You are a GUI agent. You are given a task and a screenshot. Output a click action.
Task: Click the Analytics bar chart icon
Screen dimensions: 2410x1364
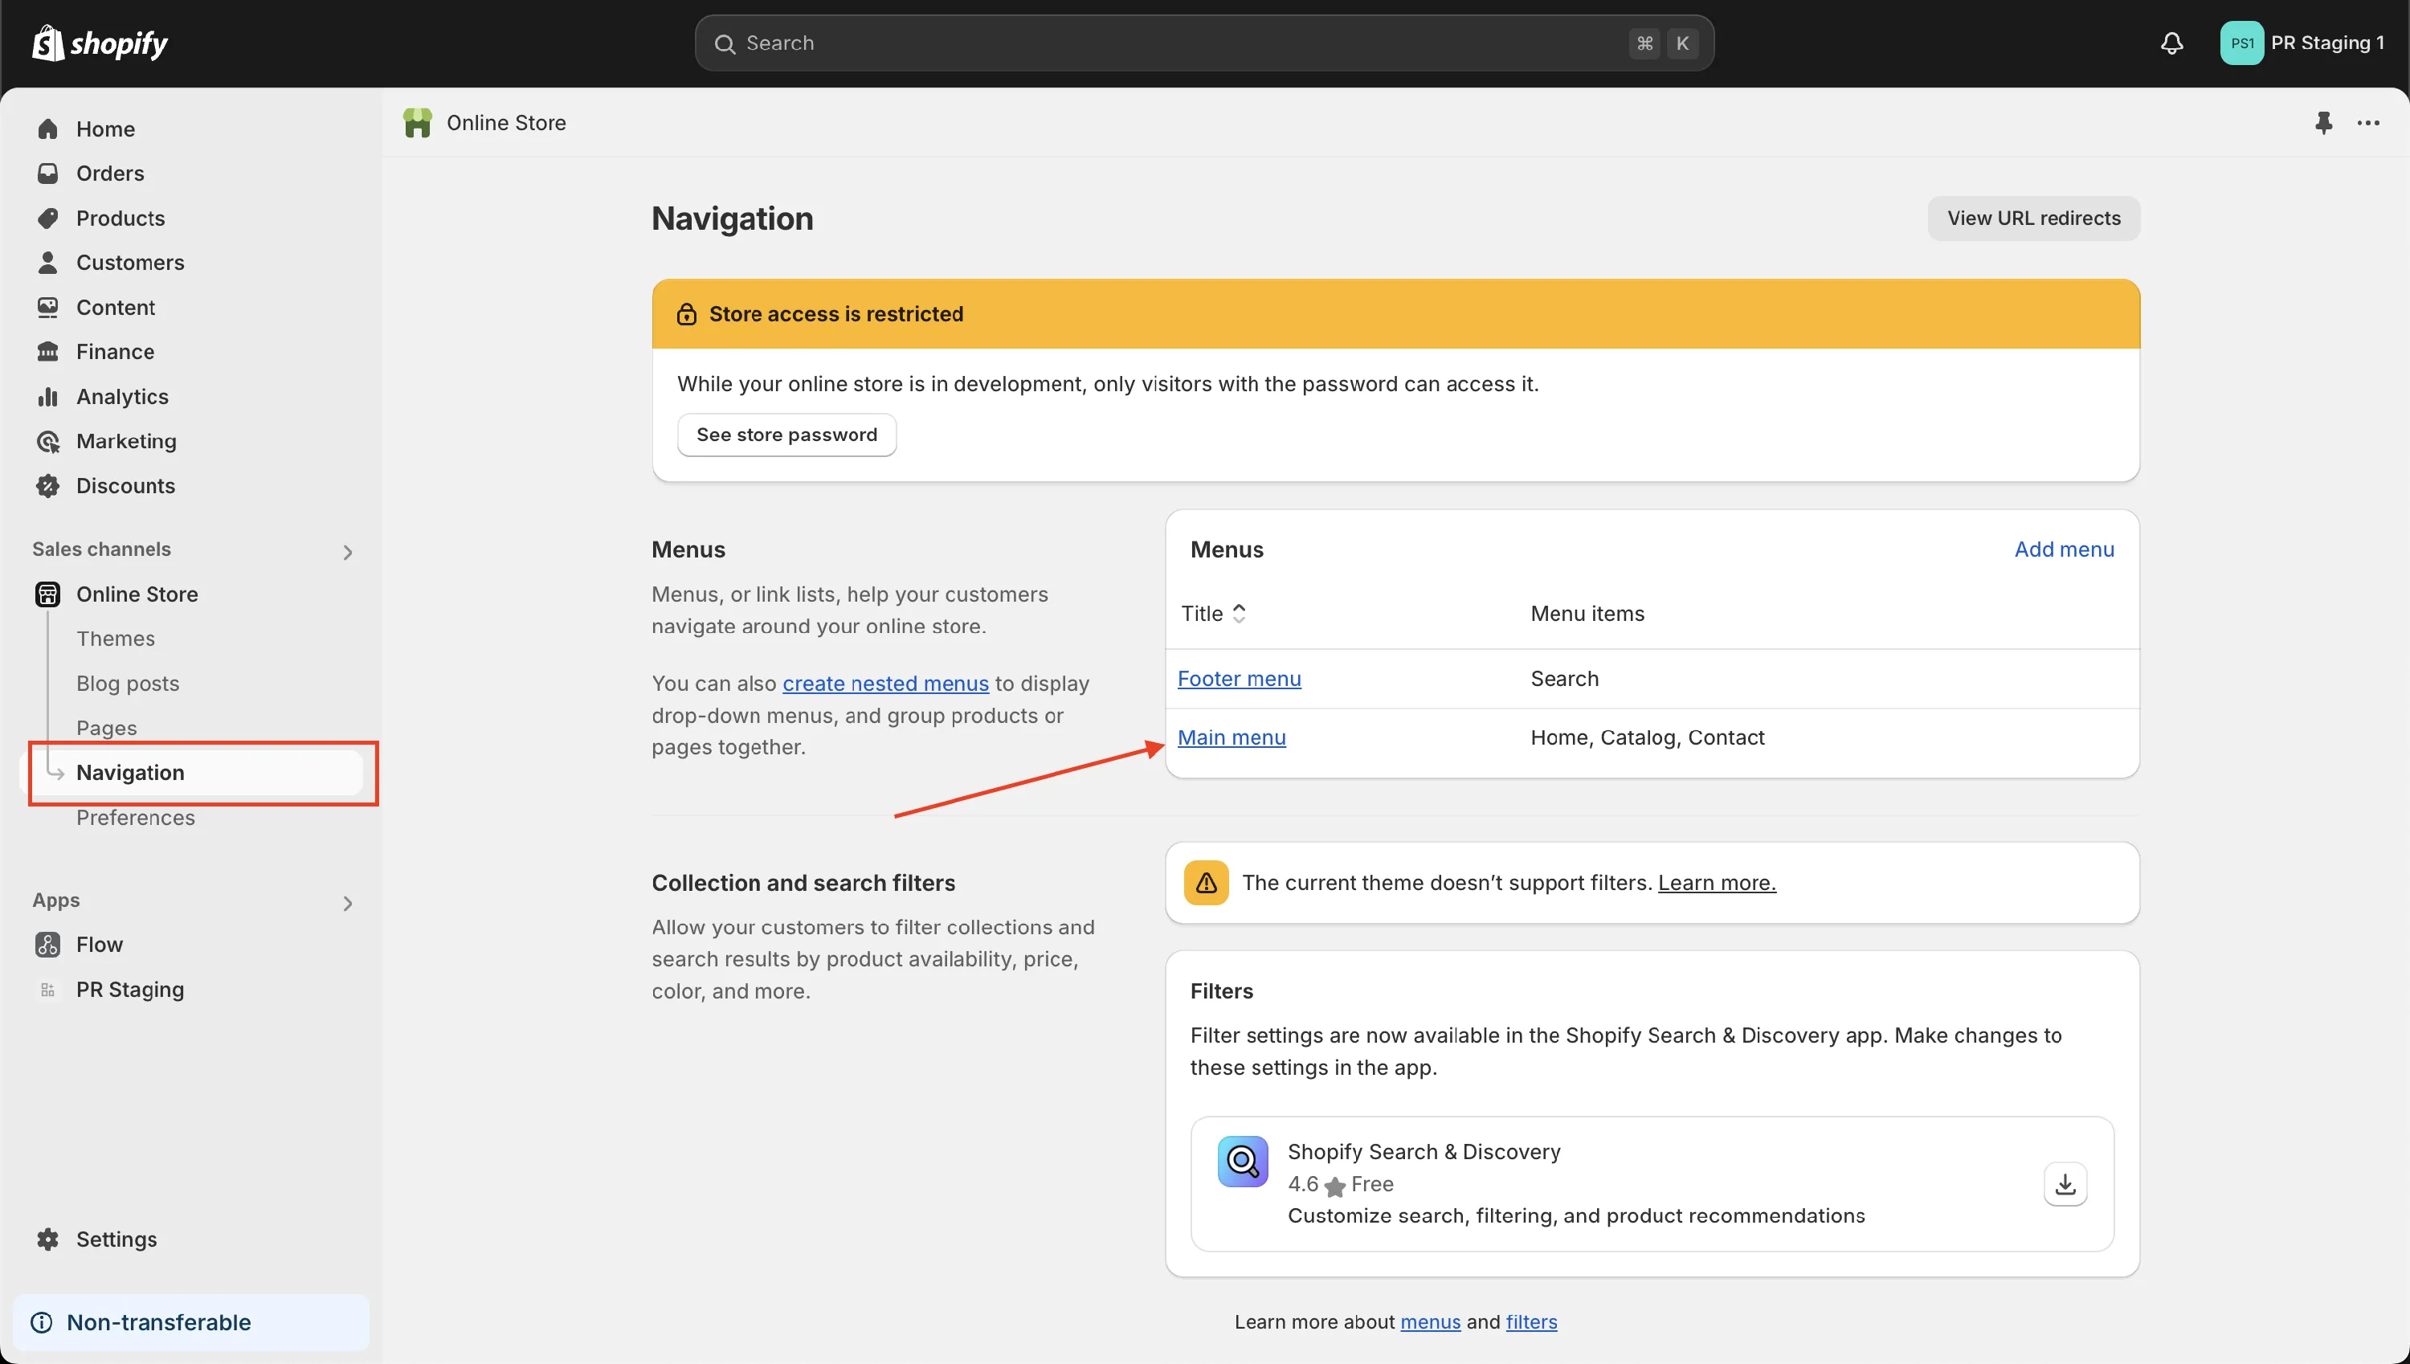coord(47,396)
